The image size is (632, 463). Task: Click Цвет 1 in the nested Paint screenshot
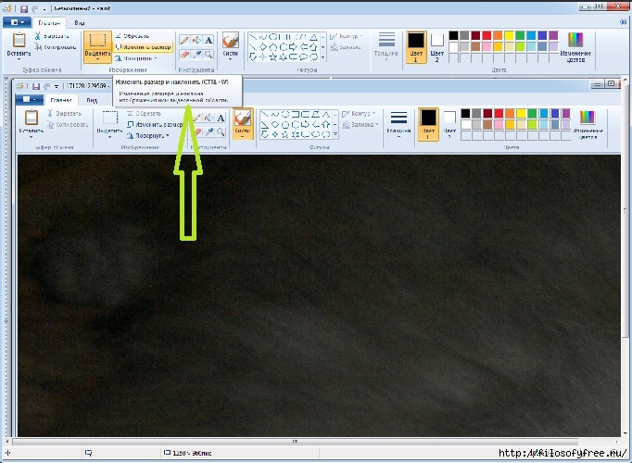click(428, 124)
